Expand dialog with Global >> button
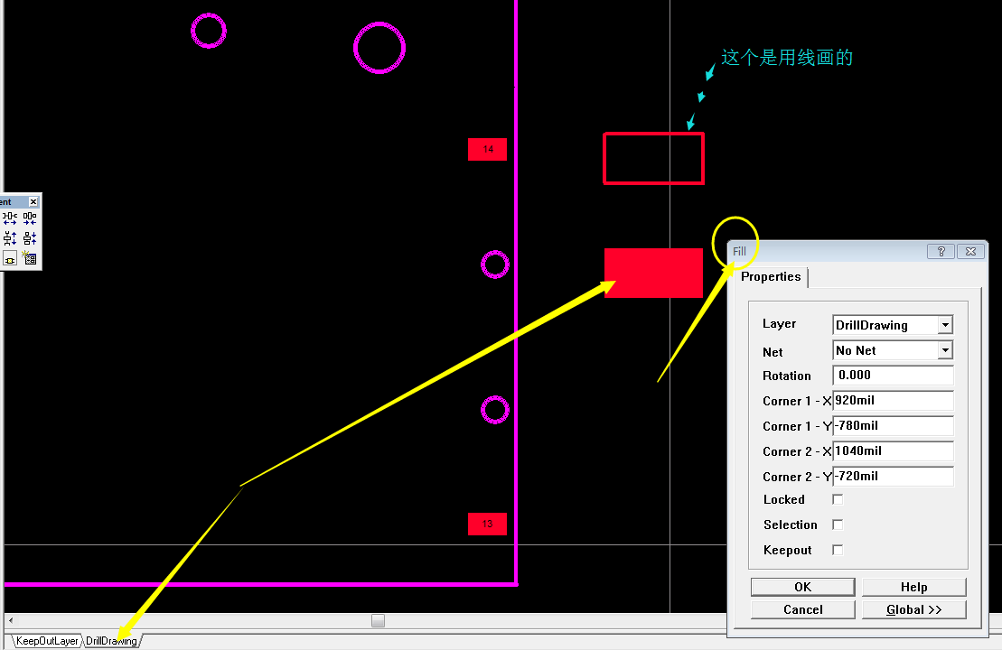1002x650 pixels. (x=913, y=609)
